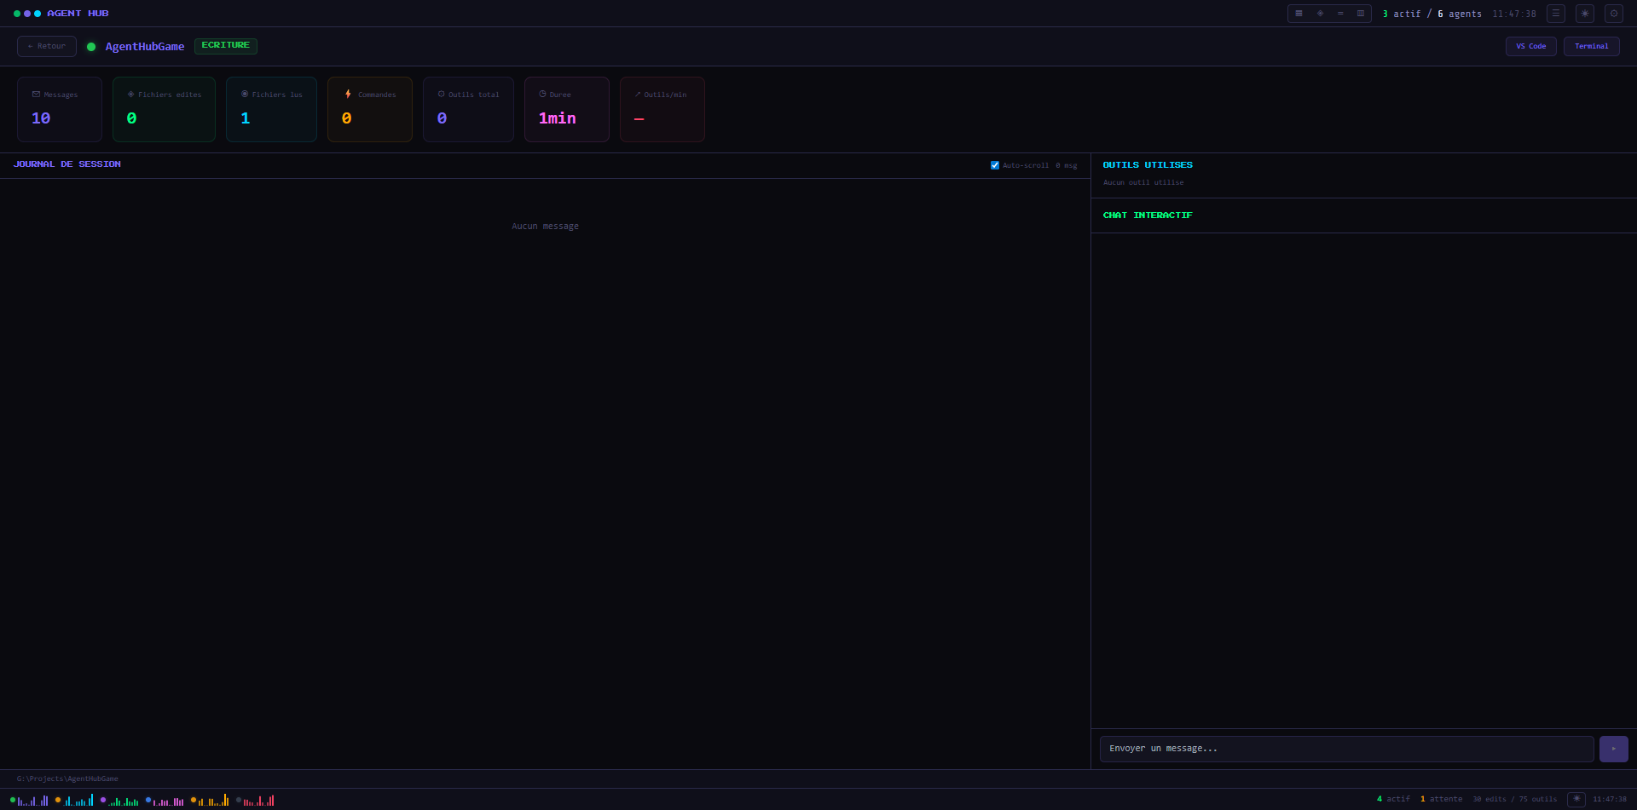Select green-dot agent sparkline in footer

coord(29,800)
